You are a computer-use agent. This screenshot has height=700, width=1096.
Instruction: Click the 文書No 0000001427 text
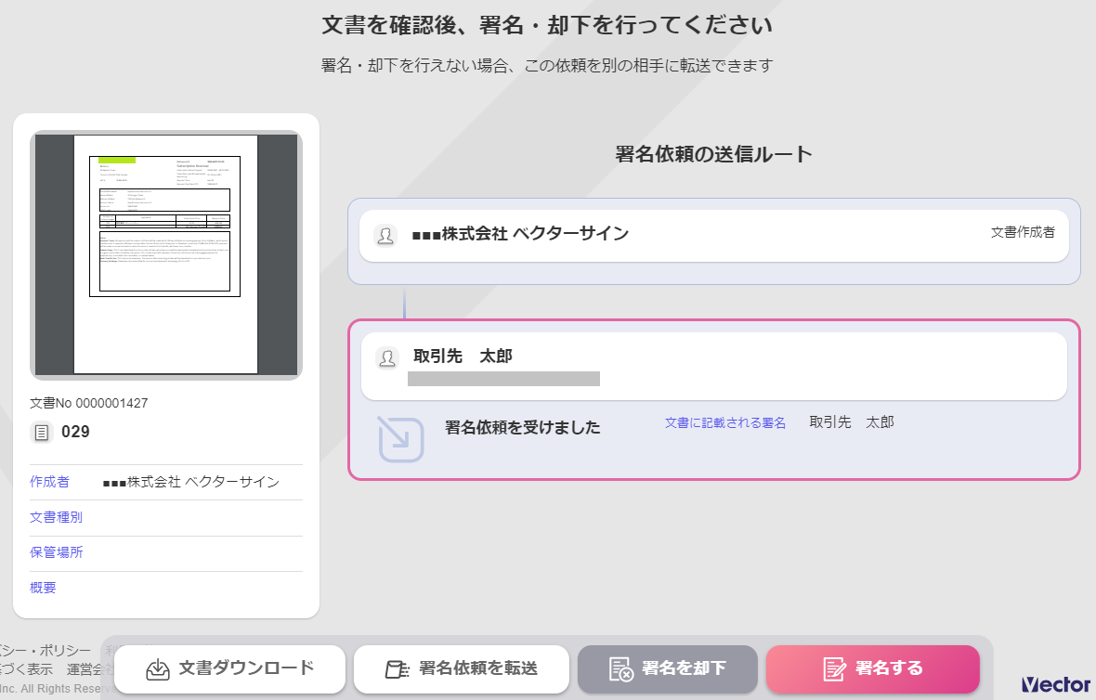[x=89, y=403]
